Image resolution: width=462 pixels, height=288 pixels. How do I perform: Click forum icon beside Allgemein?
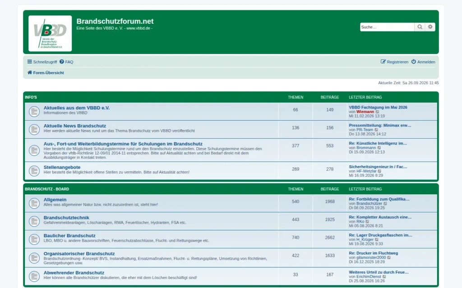pyautogui.click(x=34, y=203)
